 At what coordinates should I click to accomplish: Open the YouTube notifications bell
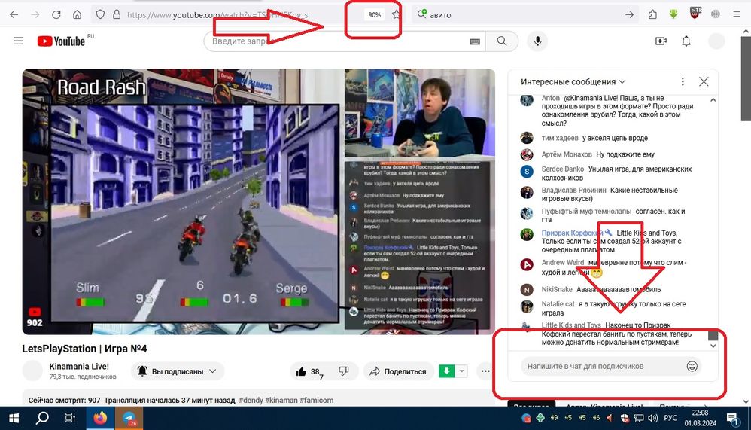[x=686, y=41]
